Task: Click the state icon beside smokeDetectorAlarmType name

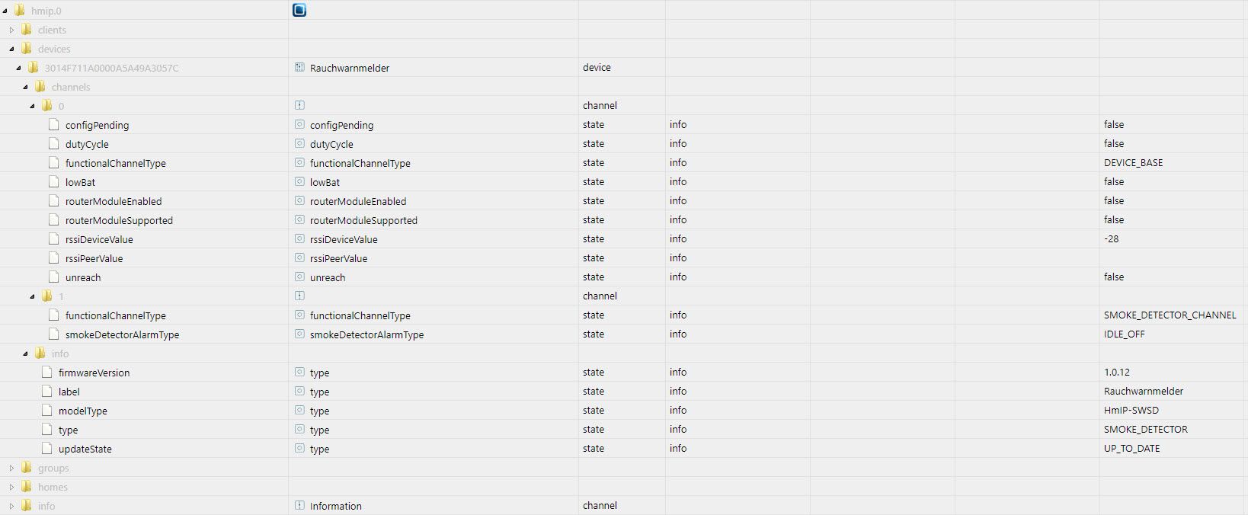Action: coord(299,334)
